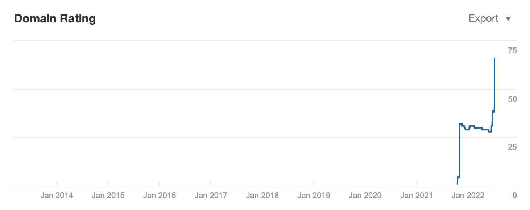
Task: Click the Domain Rating heading
Action: click(55, 18)
